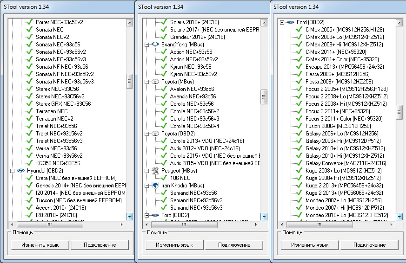Select Mondeo 2010+ Lo (MC9S12XHZ512) entry
Image resolution: width=406 pixels, height=263 pixels.
[x=347, y=215]
